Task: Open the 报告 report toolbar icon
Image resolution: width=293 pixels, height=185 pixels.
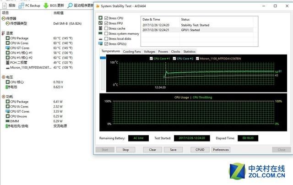Action: pos(5,5)
